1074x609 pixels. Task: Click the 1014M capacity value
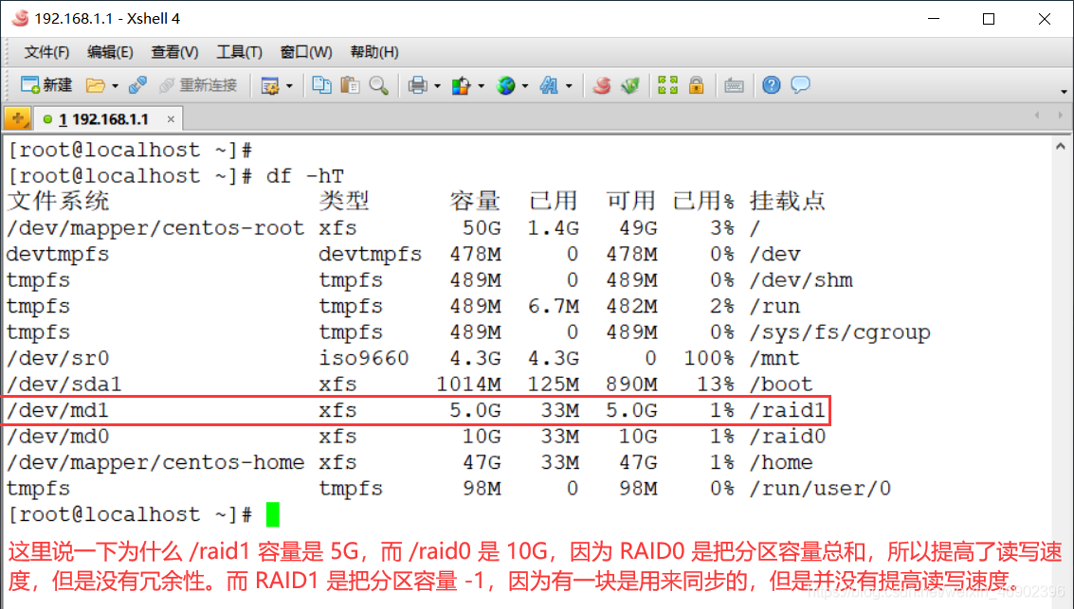point(468,384)
